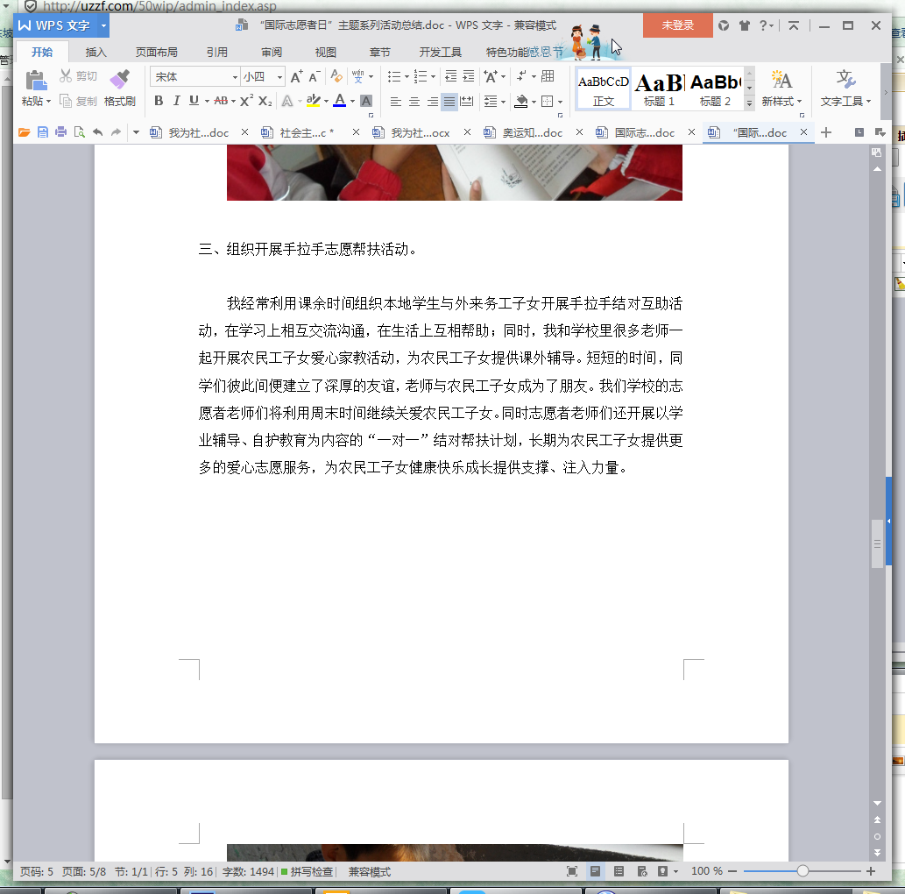Switch to outline view in status bar

(619, 871)
